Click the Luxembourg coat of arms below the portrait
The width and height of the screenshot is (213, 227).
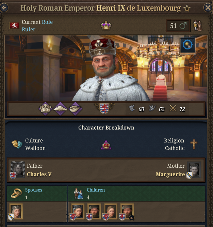point(104,109)
